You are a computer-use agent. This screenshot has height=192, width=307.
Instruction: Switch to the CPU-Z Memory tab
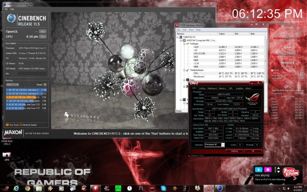(222, 88)
